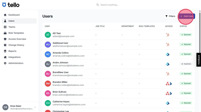Open Administrators settings page
201x112 pixels.
click(x=19, y=63)
